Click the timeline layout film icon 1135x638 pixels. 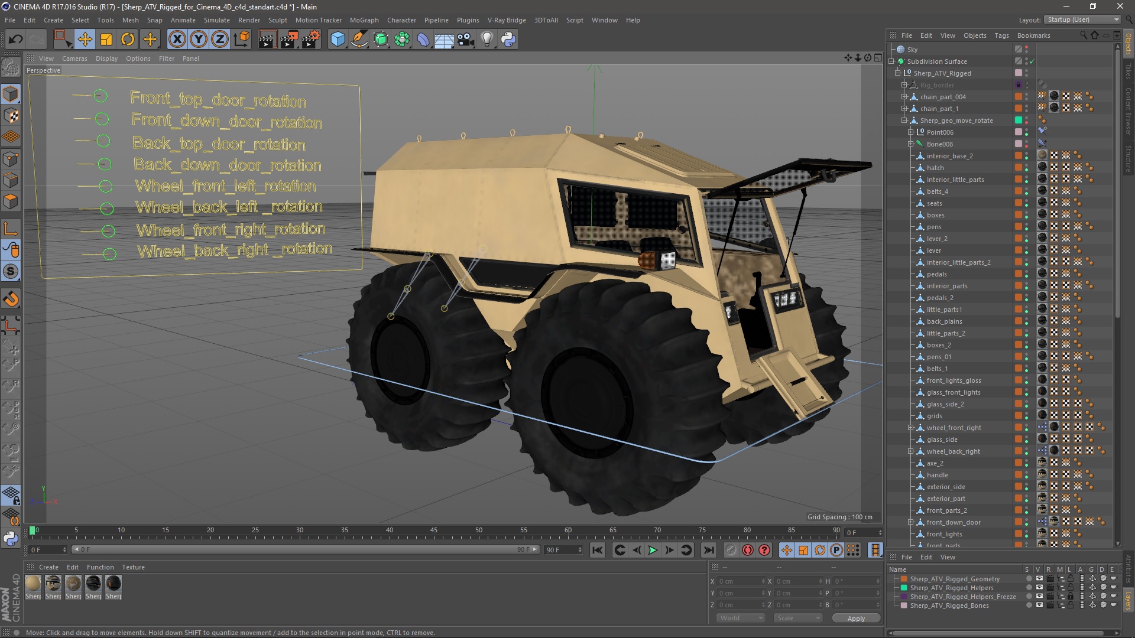pos(875,551)
